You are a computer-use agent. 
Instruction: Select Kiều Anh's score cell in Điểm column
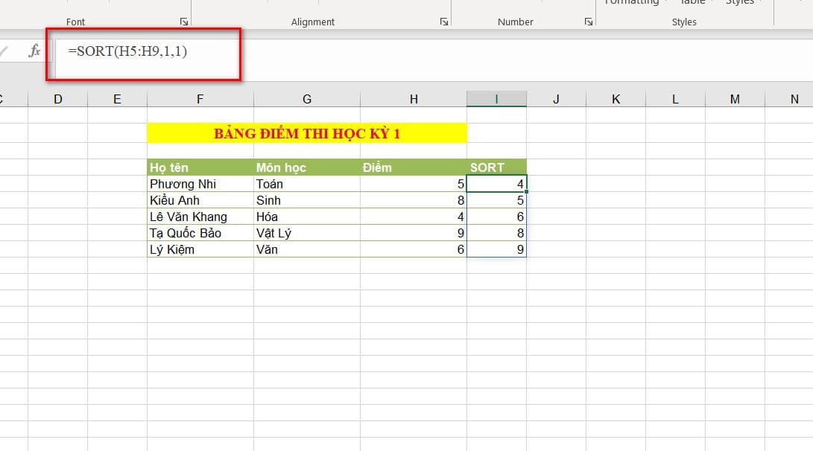click(x=413, y=200)
